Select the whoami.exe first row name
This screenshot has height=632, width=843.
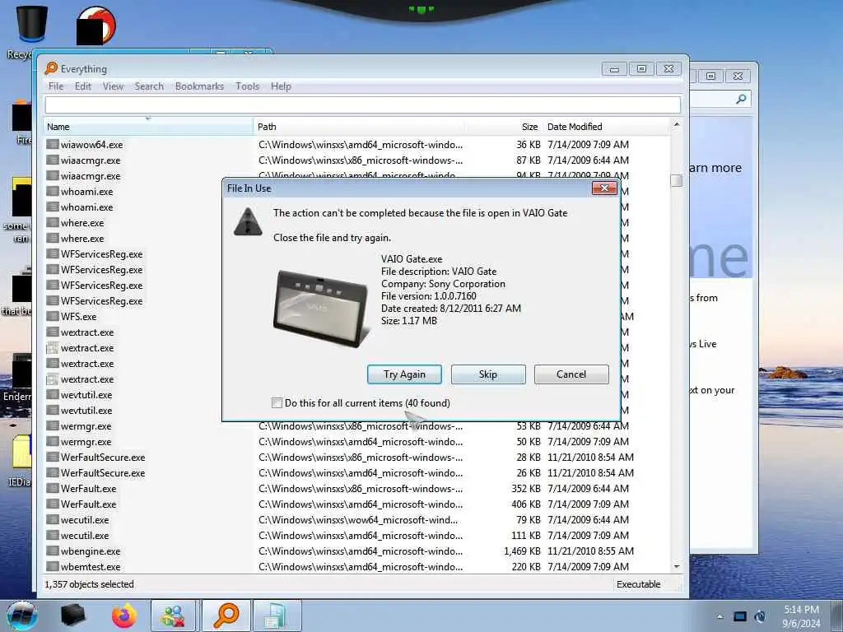coord(86,191)
